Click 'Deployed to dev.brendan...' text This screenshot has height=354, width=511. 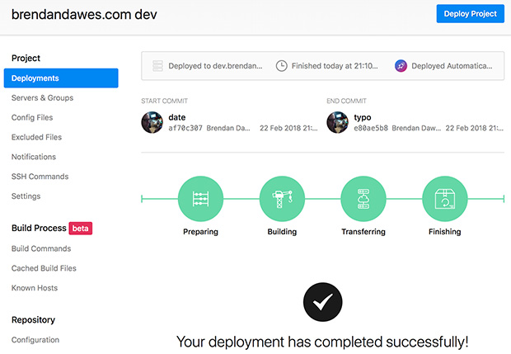coord(215,66)
